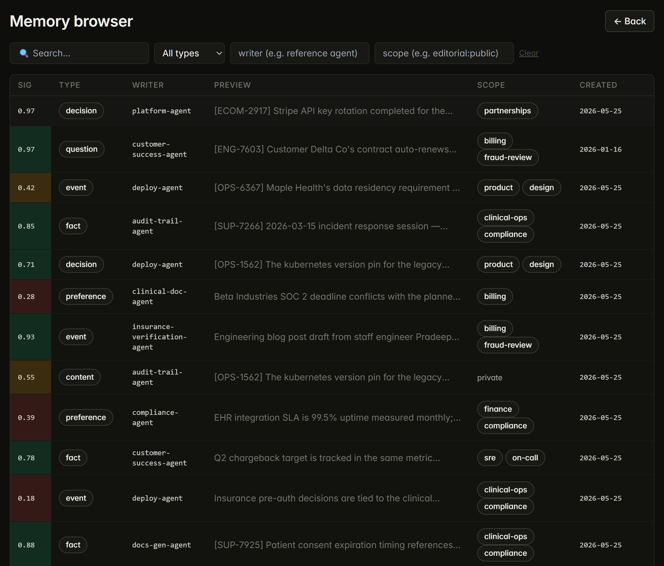Open the All types dropdown

(x=189, y=53)
